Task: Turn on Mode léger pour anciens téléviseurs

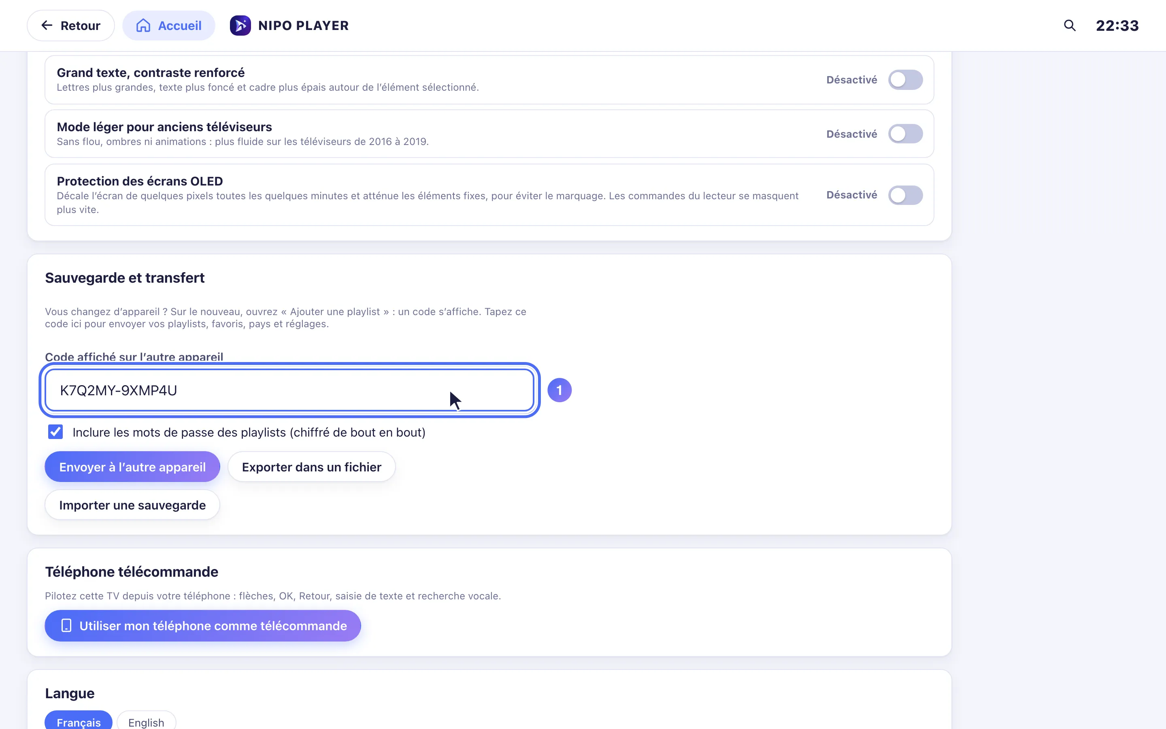Action: click(x=905, y=134)
